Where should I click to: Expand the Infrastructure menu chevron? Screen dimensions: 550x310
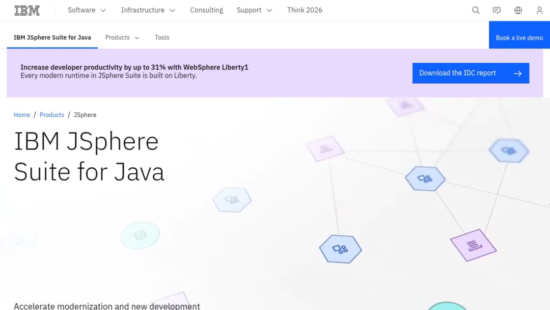pyautogui.click(x=172, y=11)
